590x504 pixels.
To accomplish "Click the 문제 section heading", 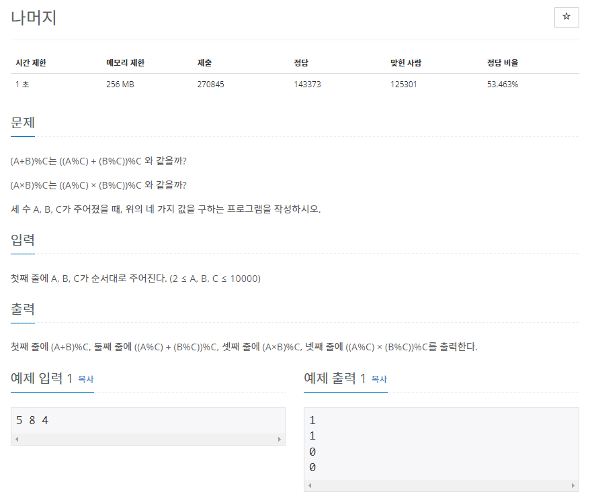I will click(23, 123).
